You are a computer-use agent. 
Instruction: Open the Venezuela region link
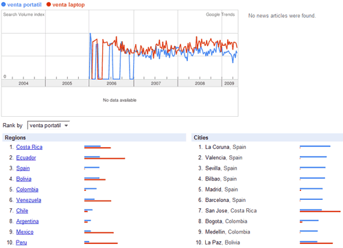[x=29, y=200]
